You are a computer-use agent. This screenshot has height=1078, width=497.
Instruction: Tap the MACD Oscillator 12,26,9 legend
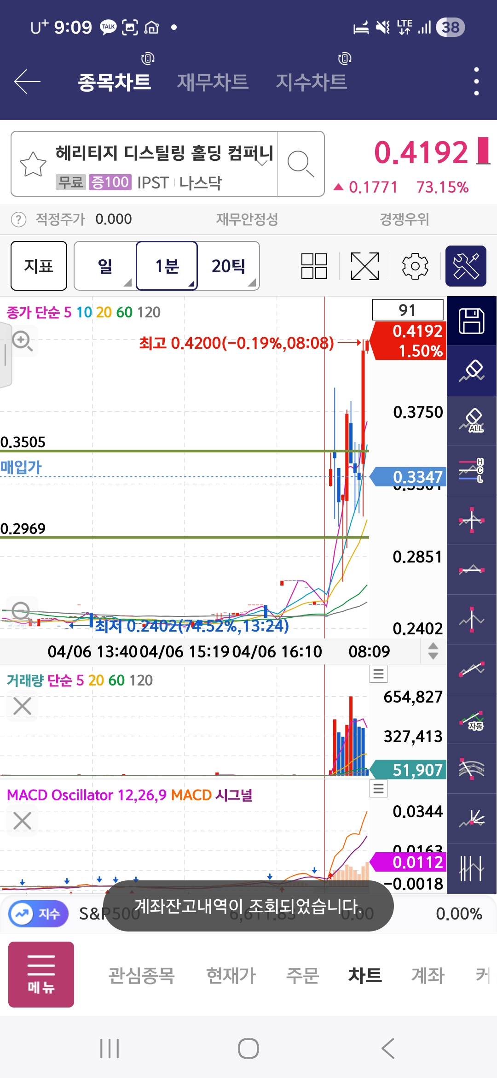(87, 795)
